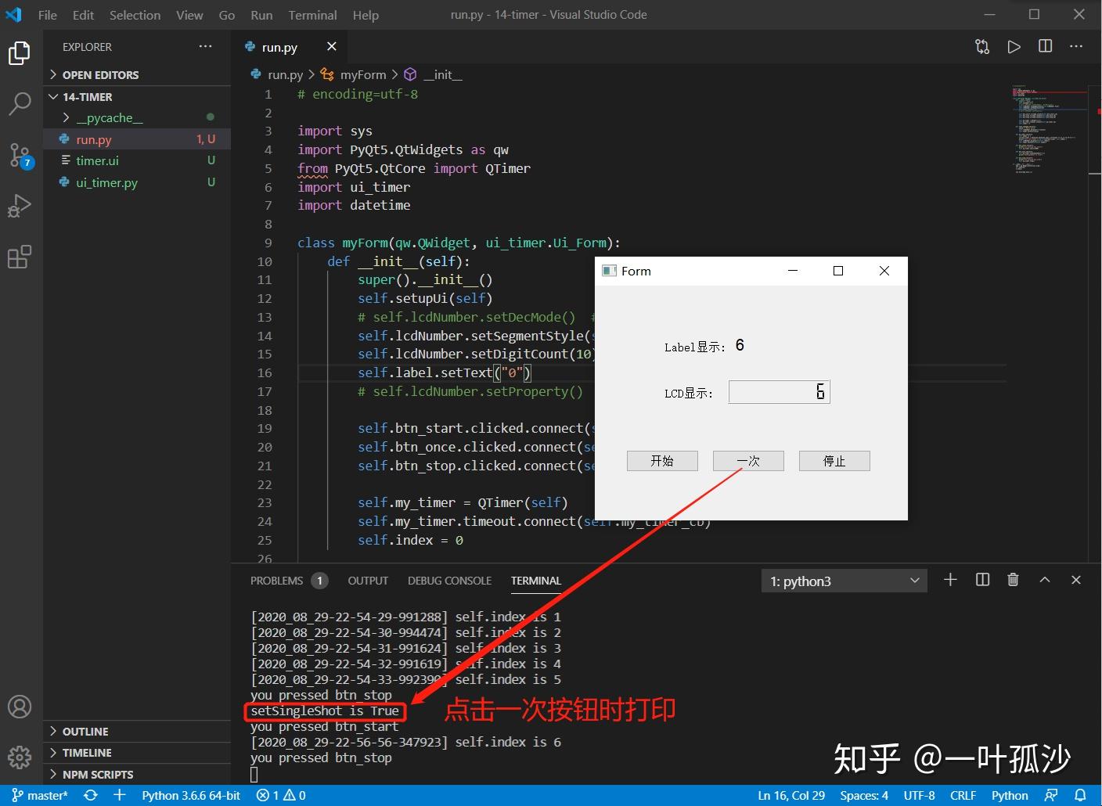Viewport: 1102px width, 806px height.
Task: Open Explorer views and more actions ellipsis
Action: [x=205, y=47]
